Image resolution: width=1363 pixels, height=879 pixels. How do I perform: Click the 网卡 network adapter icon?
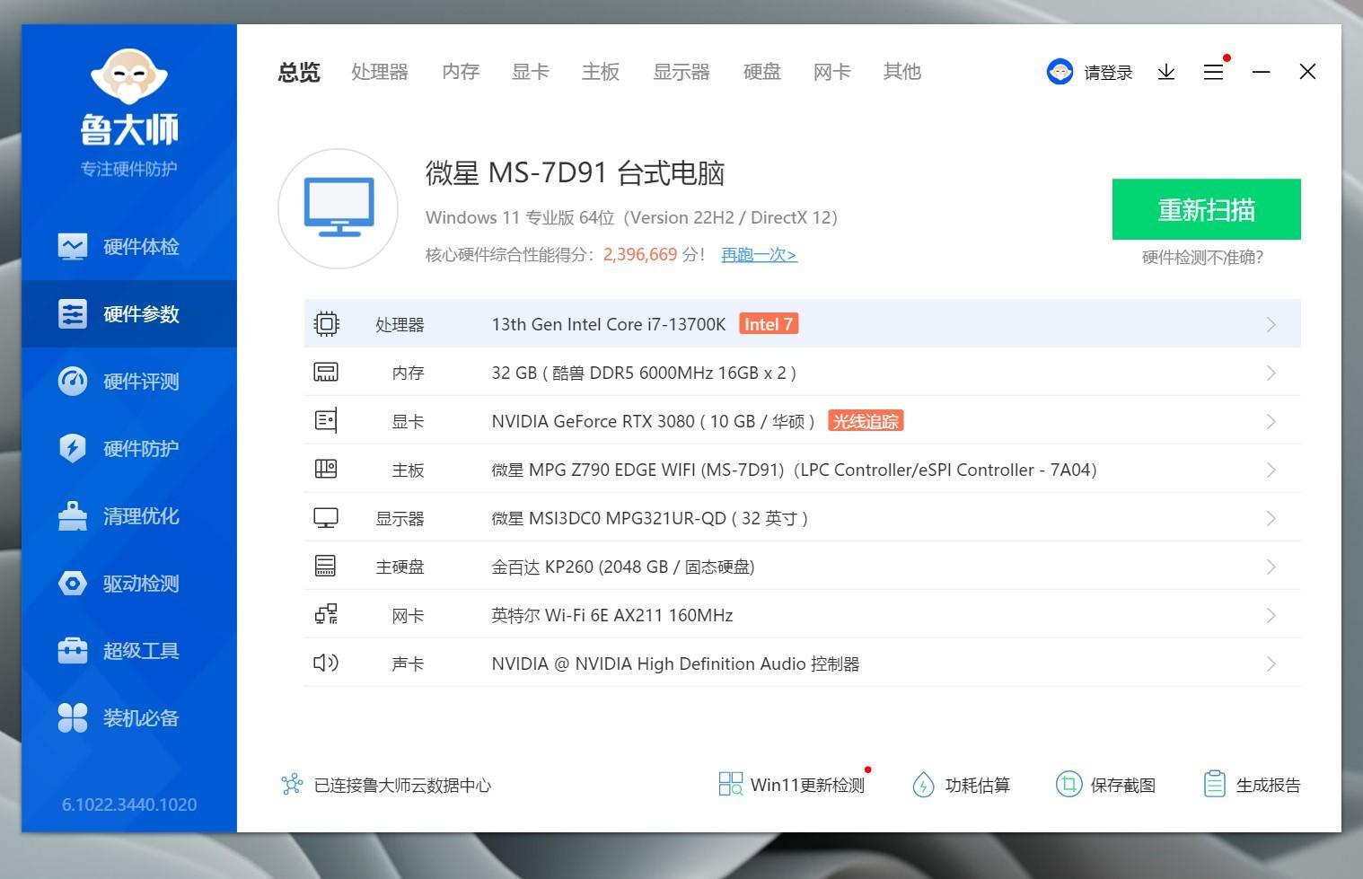(326, 614)
